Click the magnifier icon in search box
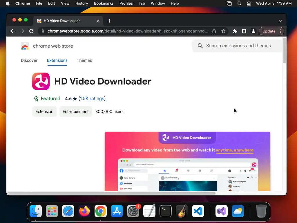The width and height of the screenshot is (297, 223). tap(200, 46)
